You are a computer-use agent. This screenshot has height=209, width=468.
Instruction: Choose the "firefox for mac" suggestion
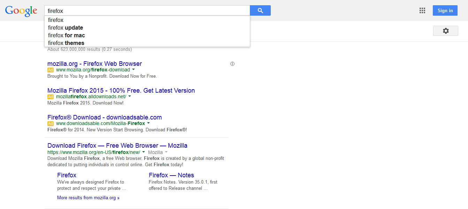pos(67,36)
